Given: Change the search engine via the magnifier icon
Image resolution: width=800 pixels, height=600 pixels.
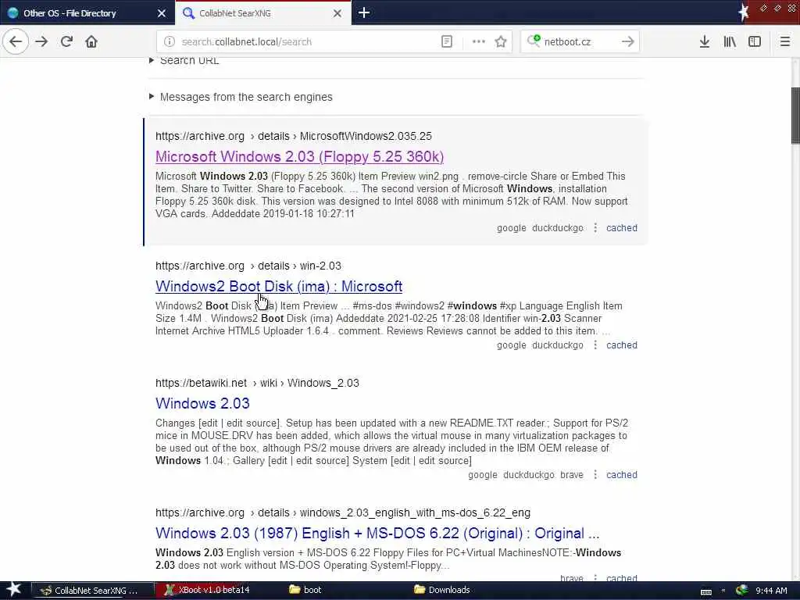Looking at the screenshot, I should [534, 41].
